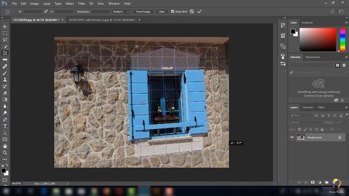The image size is (349, 196).
Task: Select the Clone Stamp tool
Action: point(5,80)
